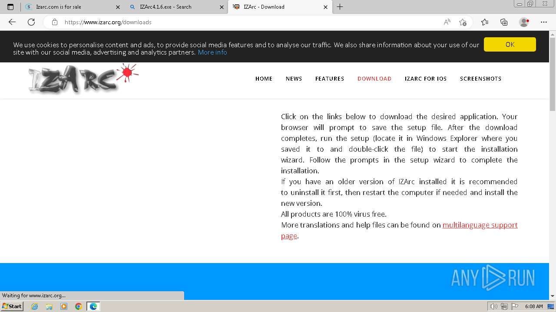Viewport: 556px width, 312px height.
Task: Open the Favorites list icon
Action: pyautogui.click(x=485, y=22)
